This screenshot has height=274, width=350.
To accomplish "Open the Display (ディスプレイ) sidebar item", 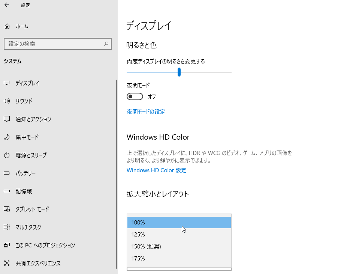I will [x=27, y=83].
